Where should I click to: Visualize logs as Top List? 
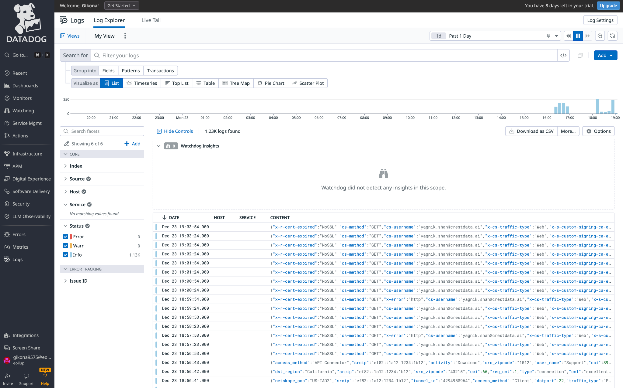176,83
